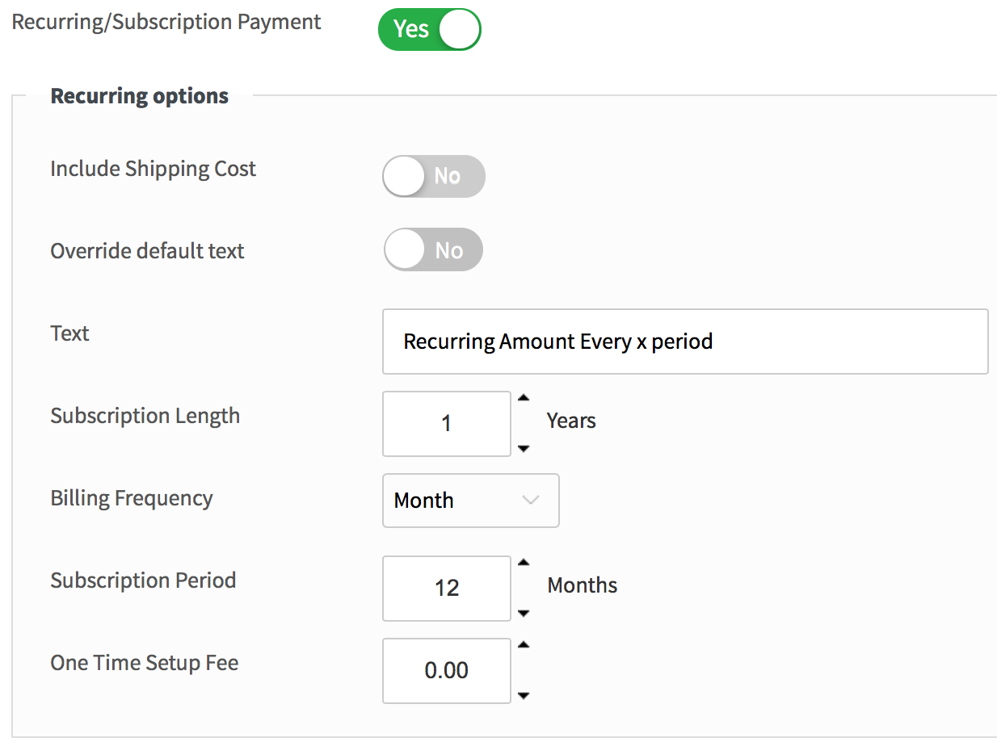Screen dimensions: 997x746
Task: Click the recurring Text input field
Action: [x=684, y=342]
